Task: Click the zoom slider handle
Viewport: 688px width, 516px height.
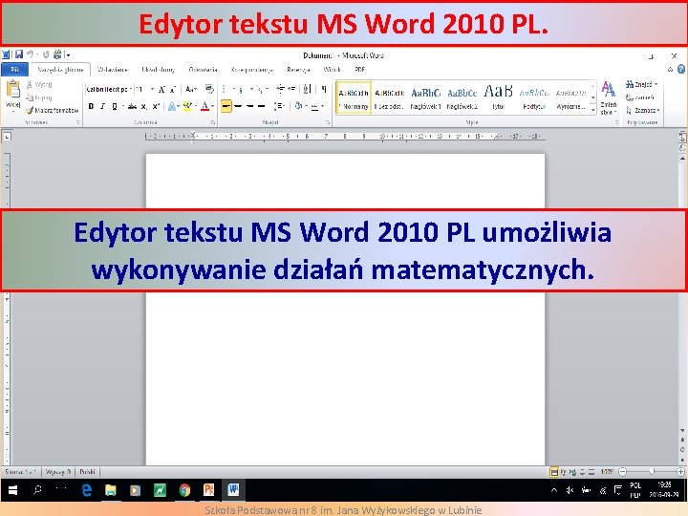Action: tap(652, 472)
